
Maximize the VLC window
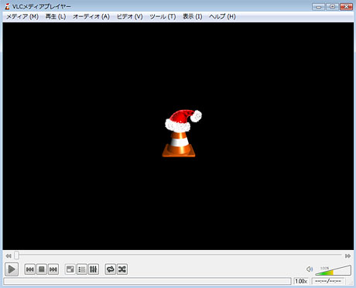332,7
